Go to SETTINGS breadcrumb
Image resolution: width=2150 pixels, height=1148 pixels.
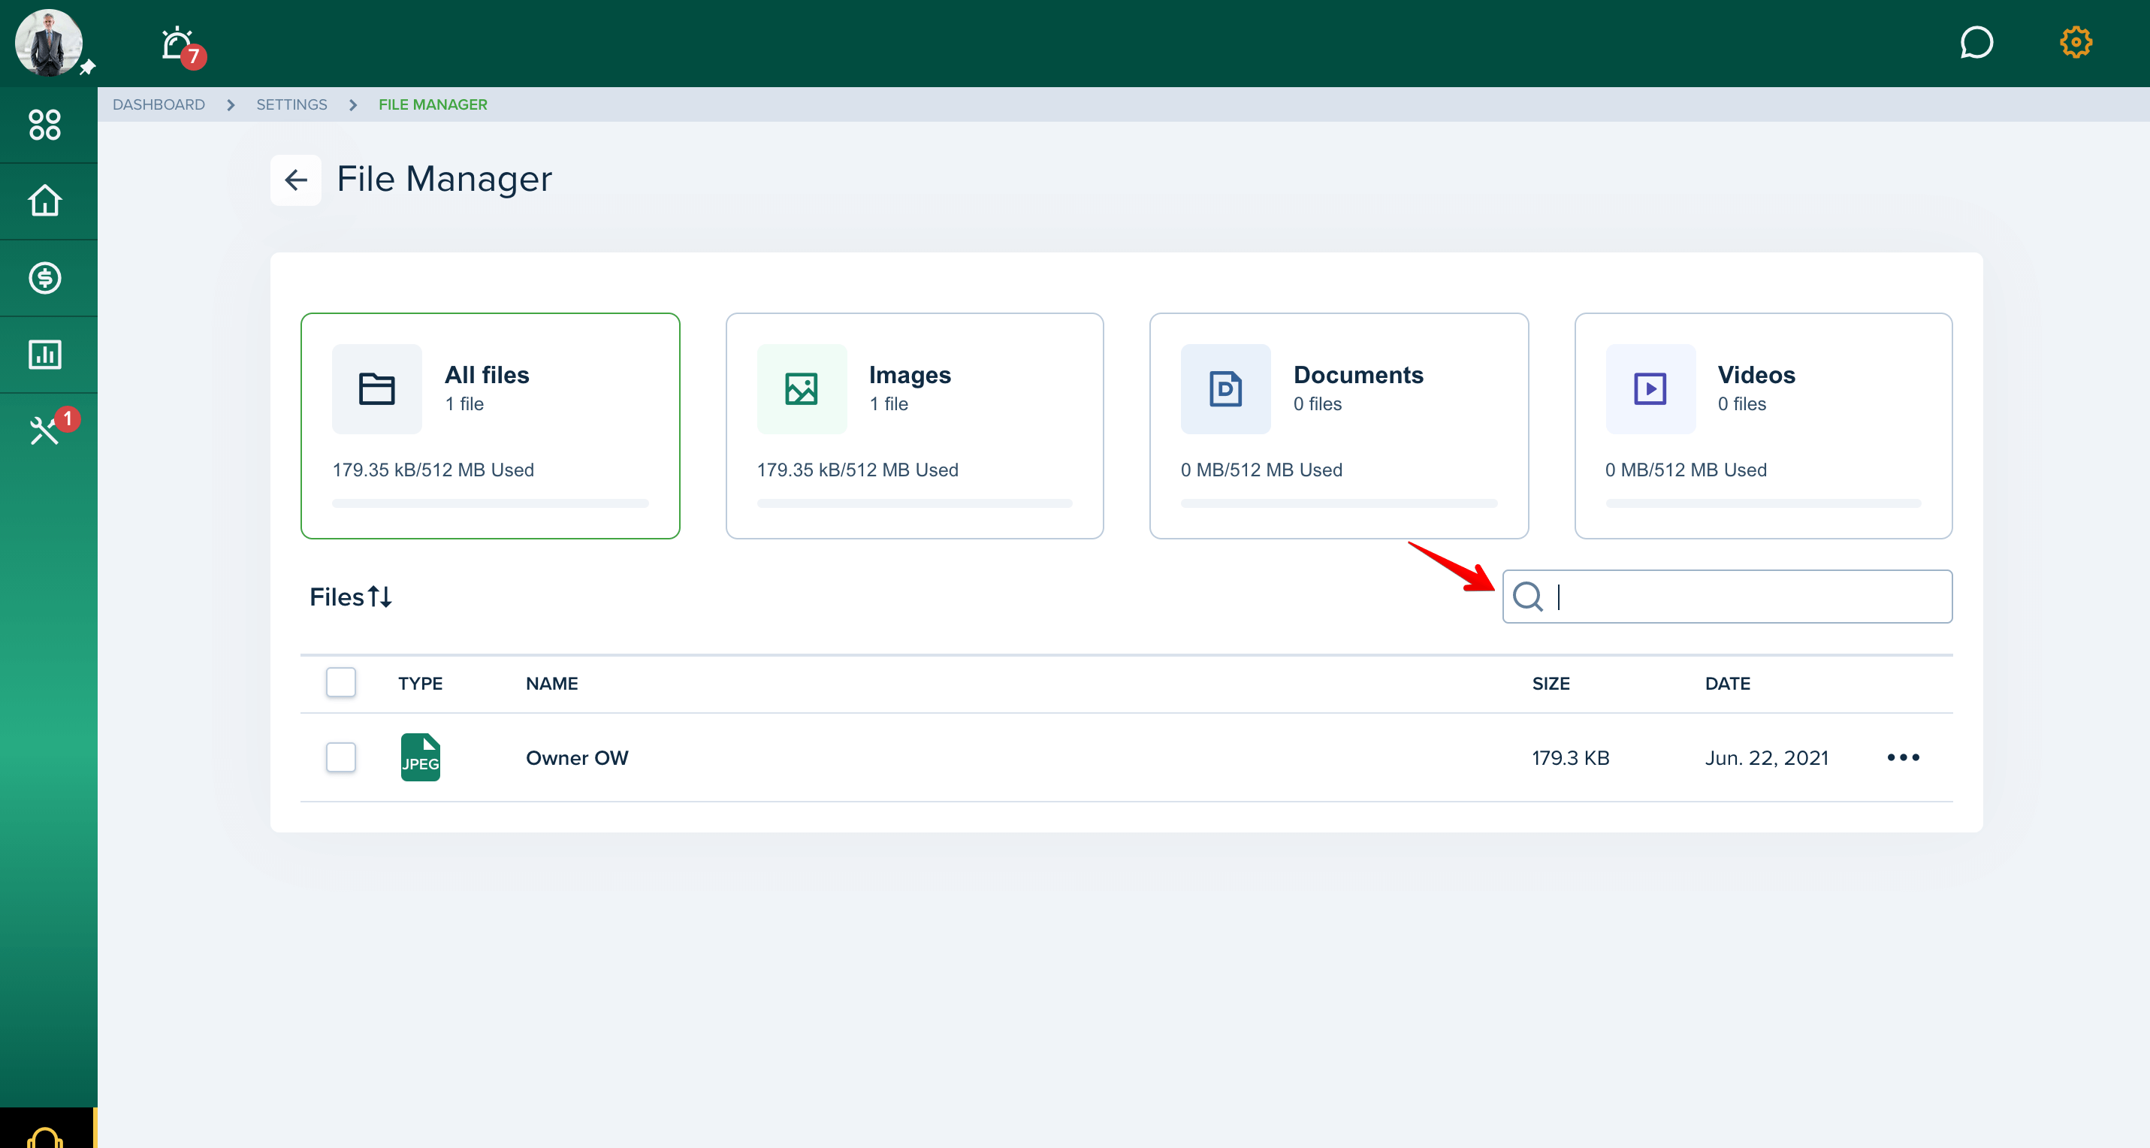pyautogui.click(x=291, y=104)
